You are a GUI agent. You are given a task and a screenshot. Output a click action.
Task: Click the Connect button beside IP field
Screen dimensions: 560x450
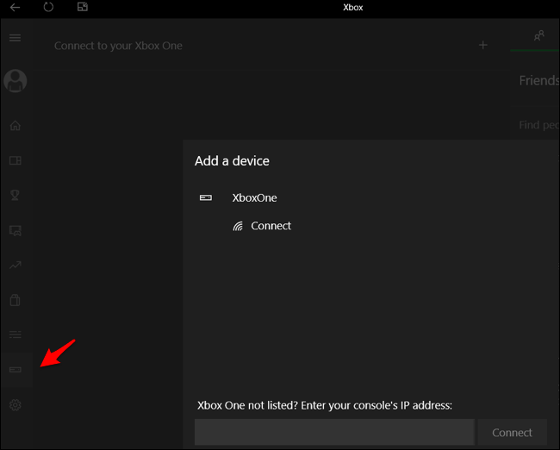512,432
